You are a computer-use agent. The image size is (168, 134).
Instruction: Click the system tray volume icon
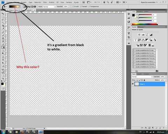click(154, 132)
